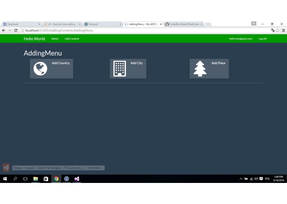This screenshot has width=287, height=204.
Task: Open the Add Content menu item
Action: (x=72, y=39)
